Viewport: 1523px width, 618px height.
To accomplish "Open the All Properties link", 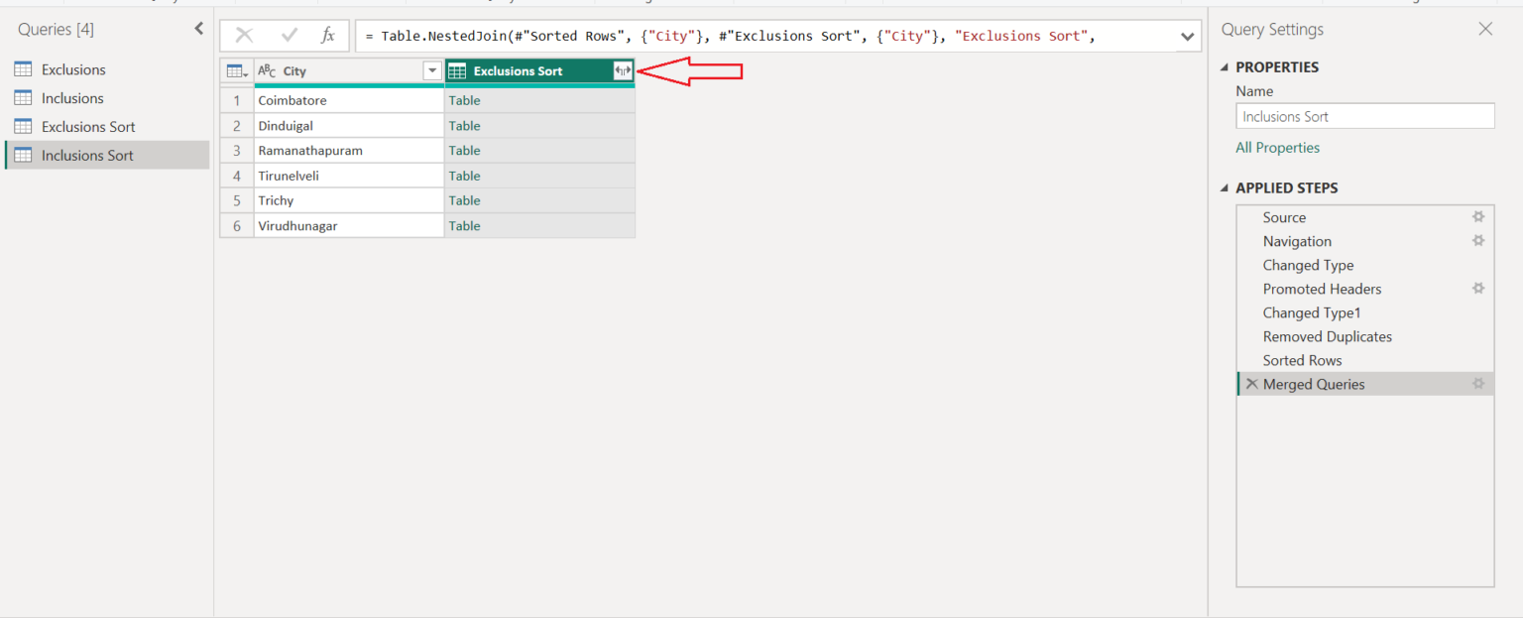I will pos(1277,148).
